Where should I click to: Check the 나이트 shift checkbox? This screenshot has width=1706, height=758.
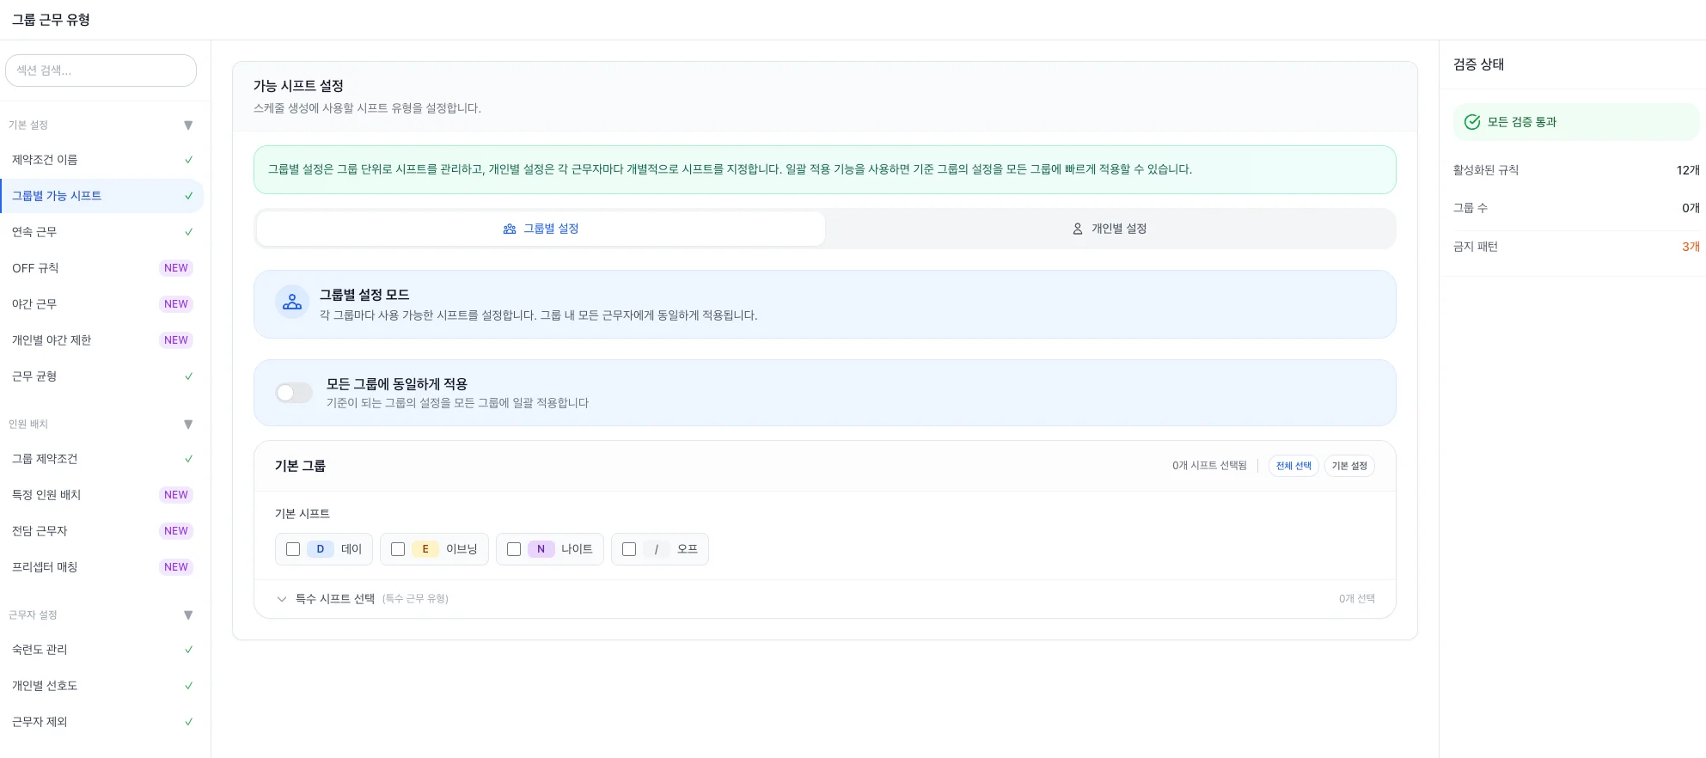[514, 549]
